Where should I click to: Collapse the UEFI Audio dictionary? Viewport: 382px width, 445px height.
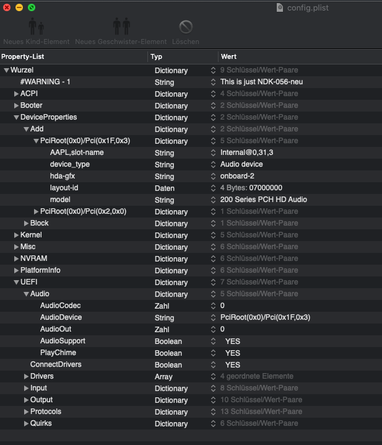27,294
